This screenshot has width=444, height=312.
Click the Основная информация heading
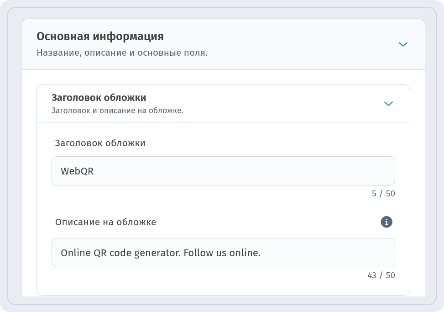(x=100, y=37)
